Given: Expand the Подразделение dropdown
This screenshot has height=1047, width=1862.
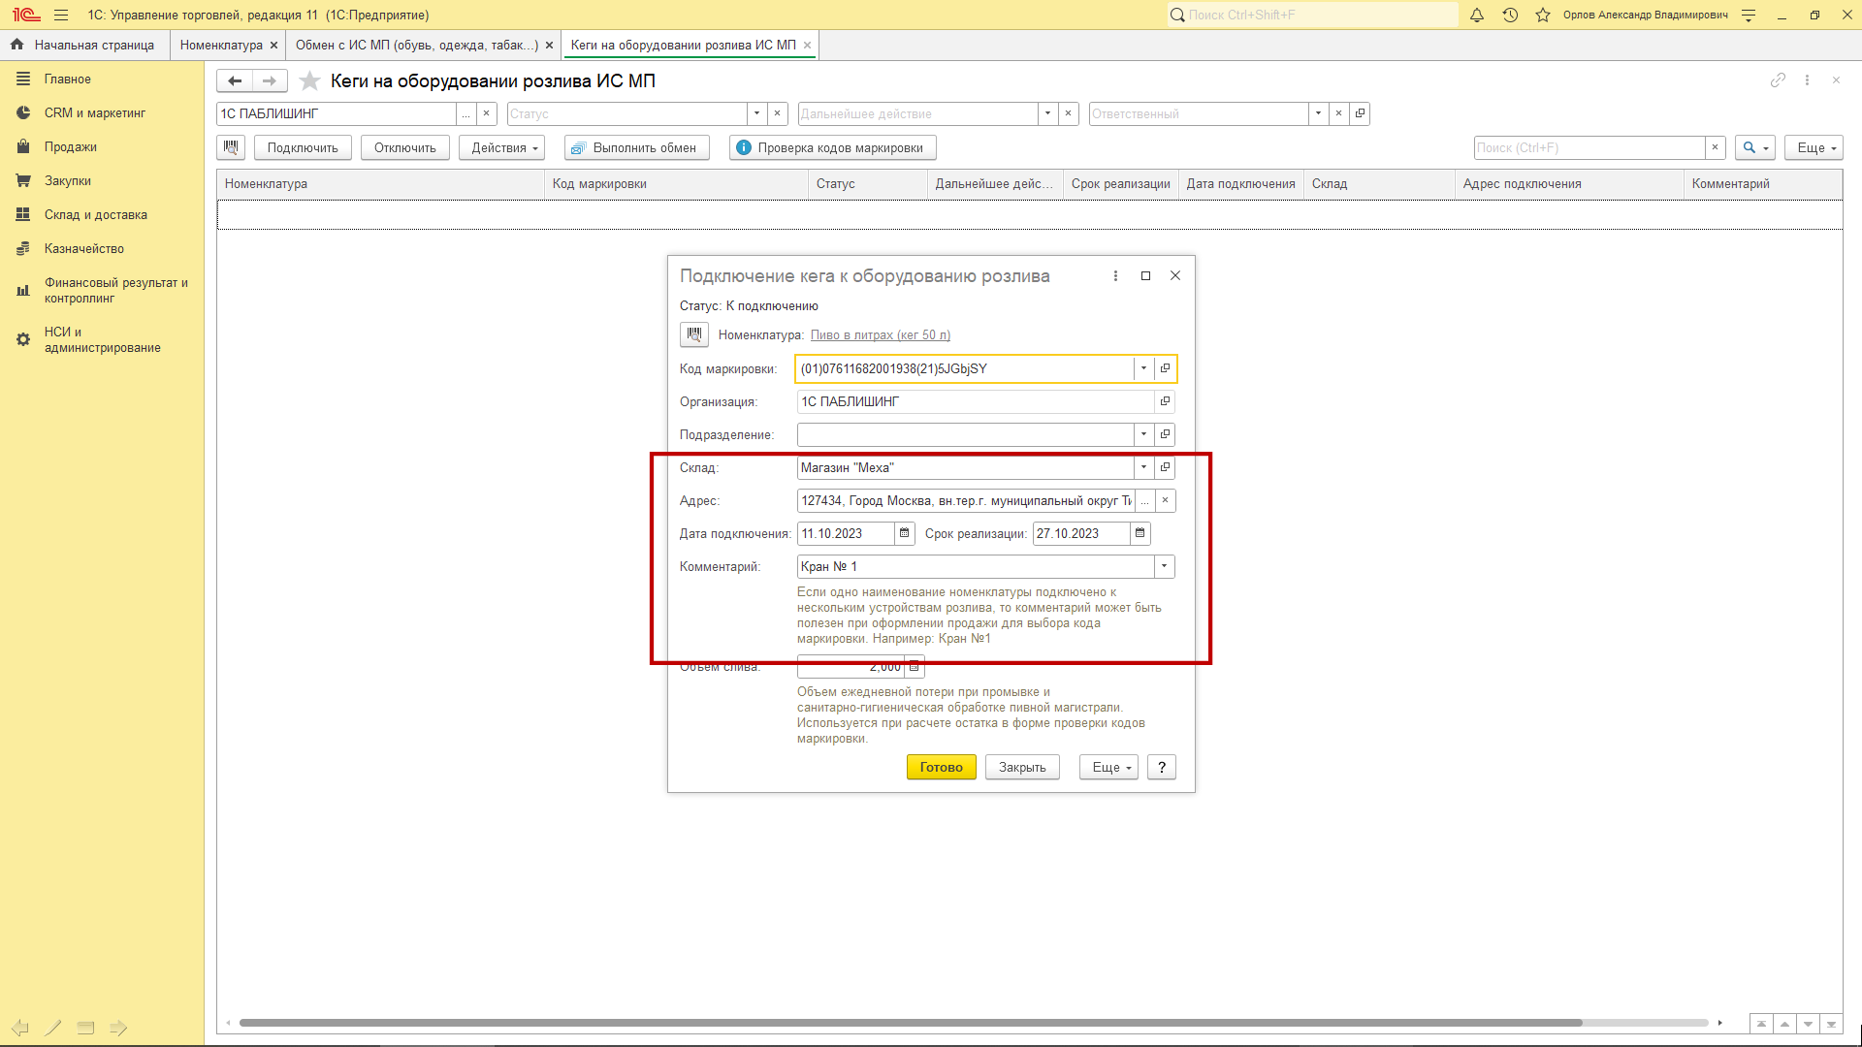Looking at the screenshot, I should point(1143,434).
